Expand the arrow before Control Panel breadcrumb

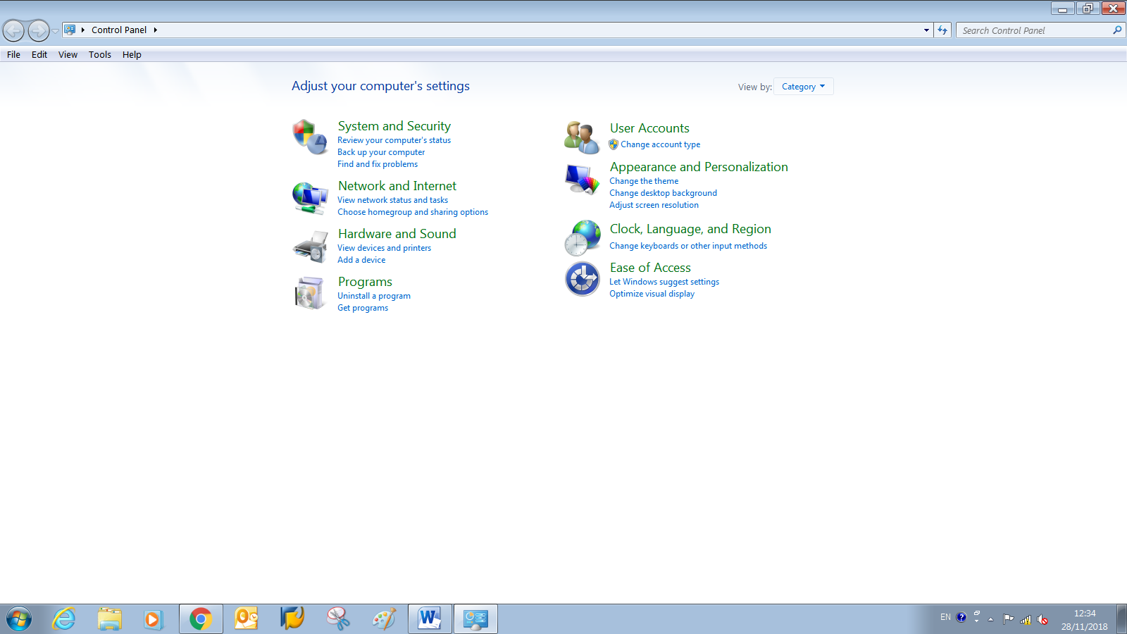pyautogui.click(x=83, y=30)
